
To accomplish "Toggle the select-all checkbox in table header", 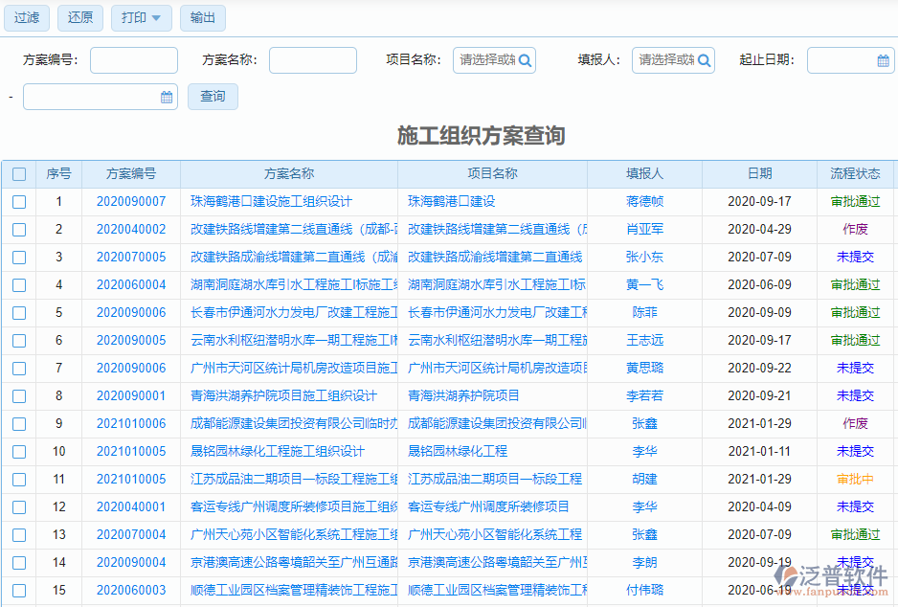I will 18,174.
